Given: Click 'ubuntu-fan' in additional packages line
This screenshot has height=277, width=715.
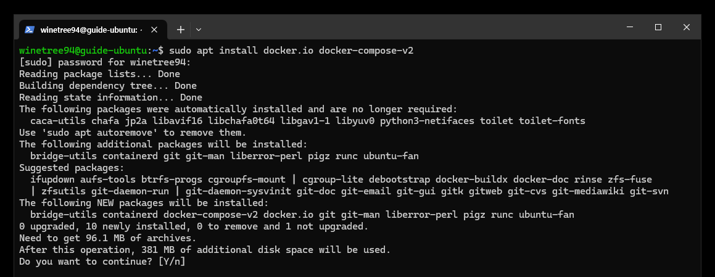Looking at the screenshot, I should click(x=391, y=156).
